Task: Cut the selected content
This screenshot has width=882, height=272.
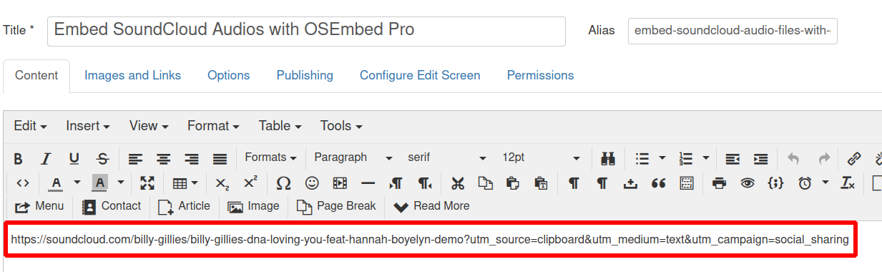Action: click(x=458, y=183)
